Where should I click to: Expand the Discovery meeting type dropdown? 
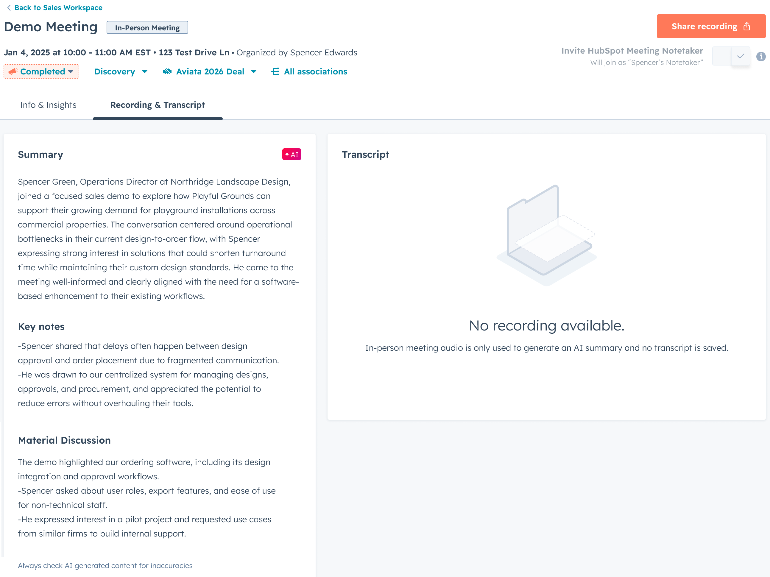click(121, 71)
